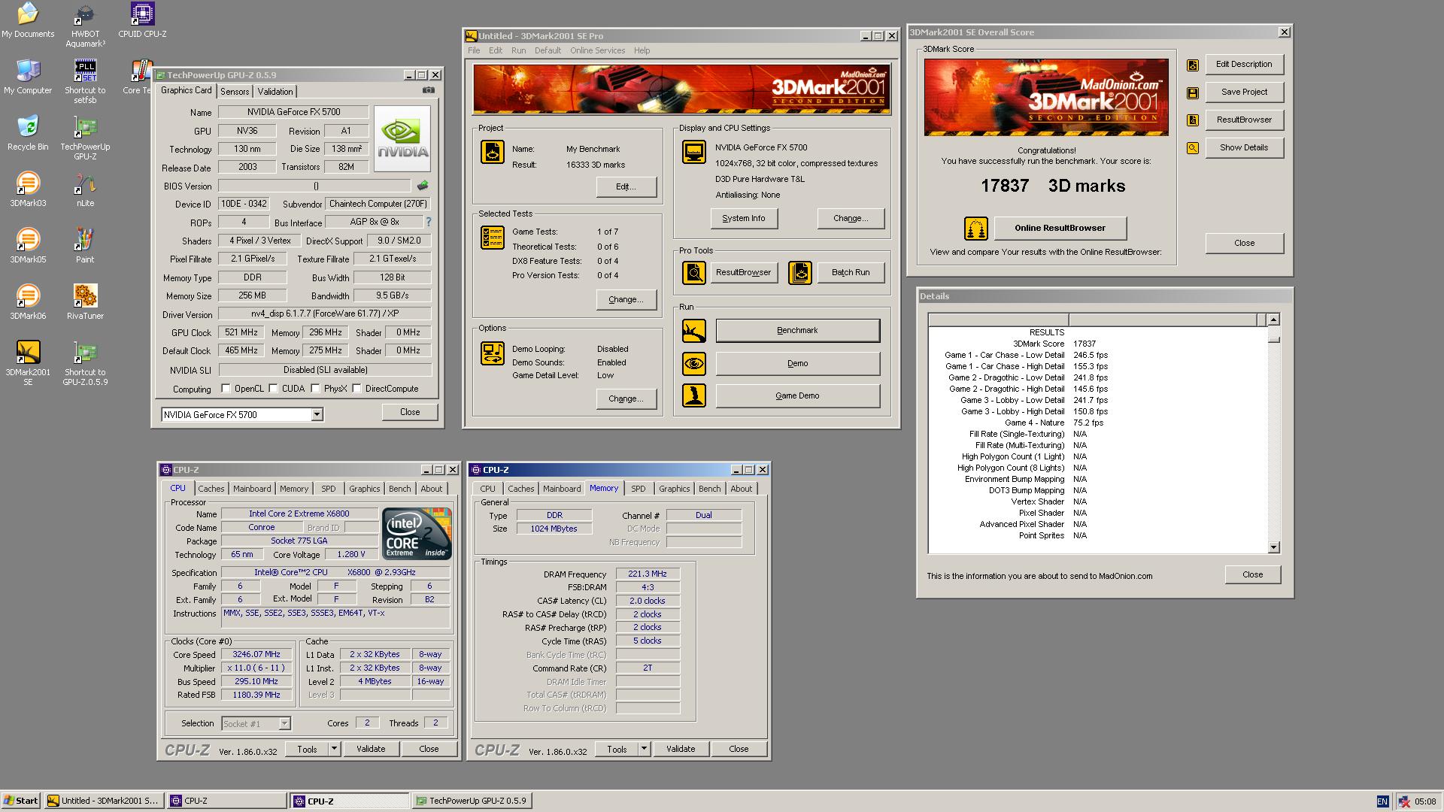
Task: Click the Selected Tests checklist icon
Action: pos(493,238)
